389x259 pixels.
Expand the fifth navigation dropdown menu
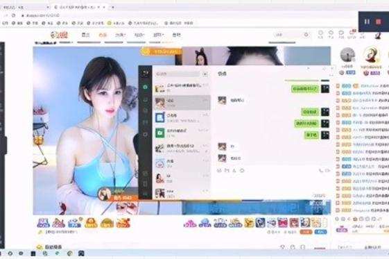tap(159, 35)
